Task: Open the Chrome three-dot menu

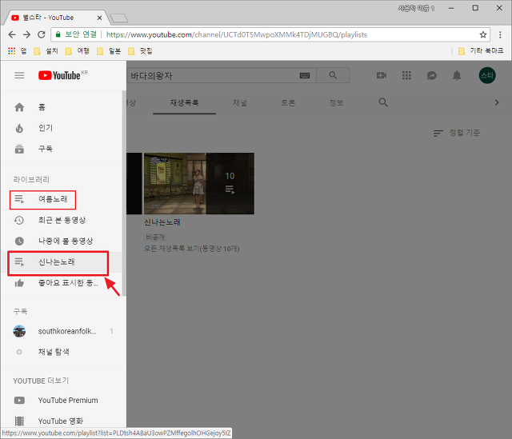Action: 500,34
